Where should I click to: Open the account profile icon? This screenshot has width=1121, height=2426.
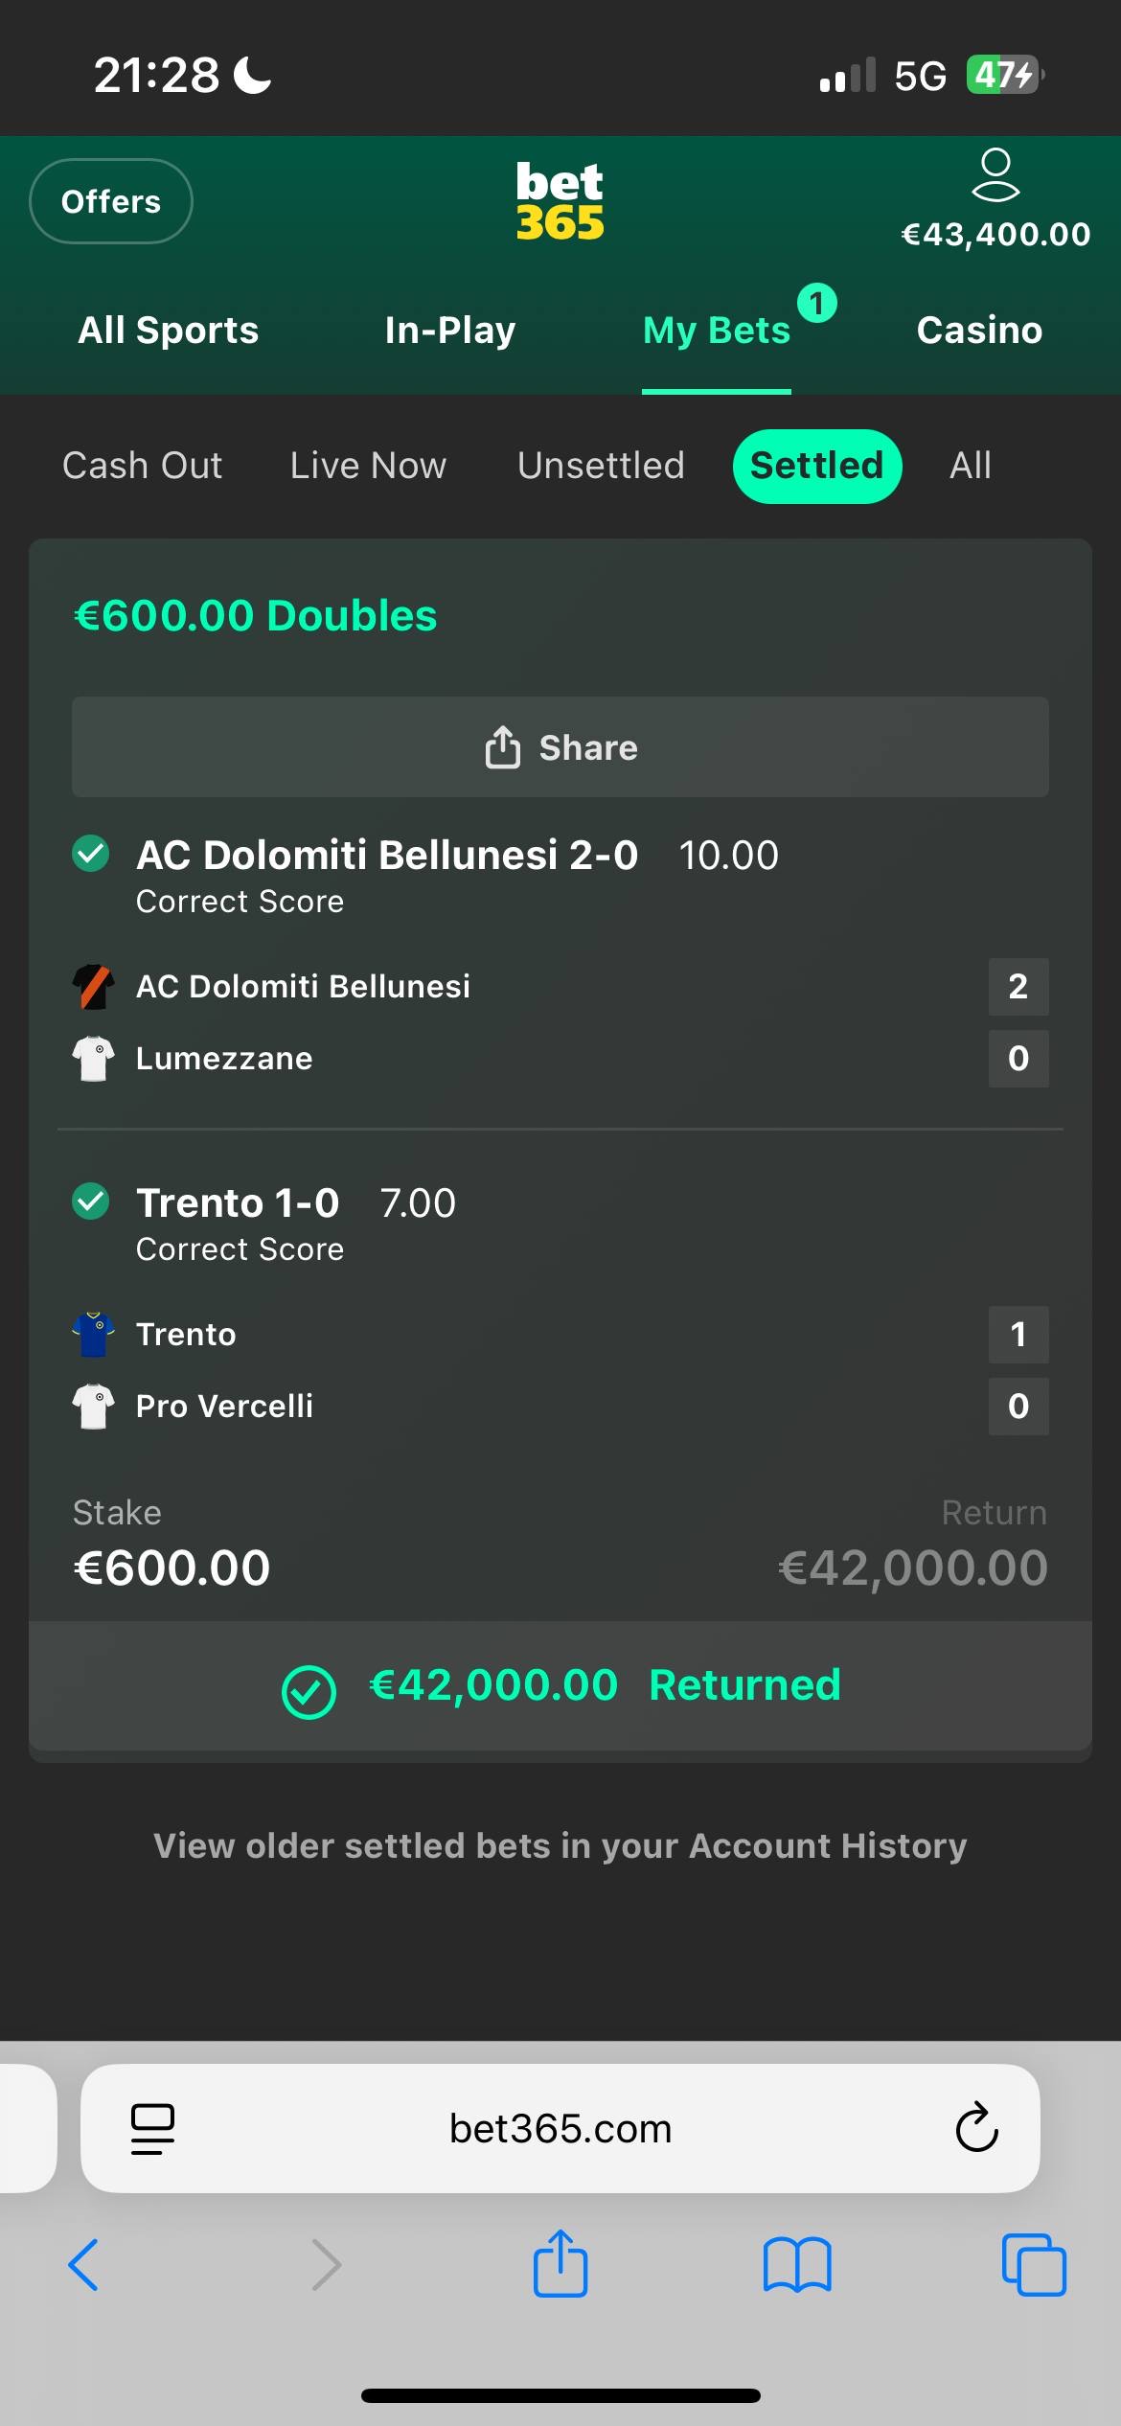point(995,175)
